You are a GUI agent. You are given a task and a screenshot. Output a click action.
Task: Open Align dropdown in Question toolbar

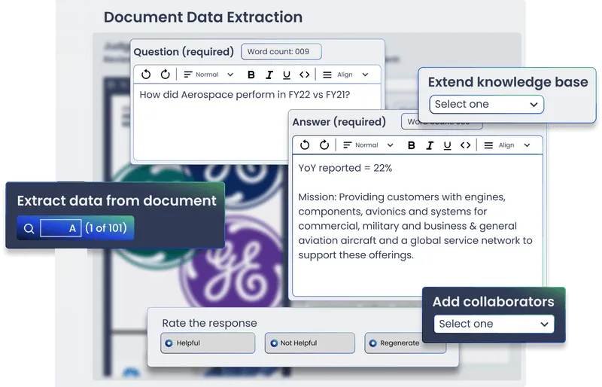point(346,75)
